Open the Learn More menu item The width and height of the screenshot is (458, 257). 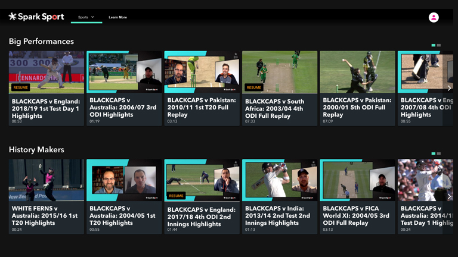click(117, 17)
